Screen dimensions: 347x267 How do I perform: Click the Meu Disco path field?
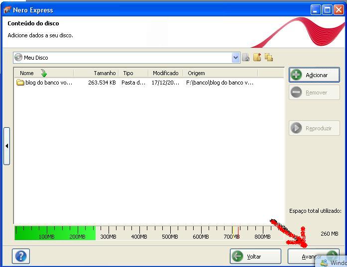pos(126,58)
